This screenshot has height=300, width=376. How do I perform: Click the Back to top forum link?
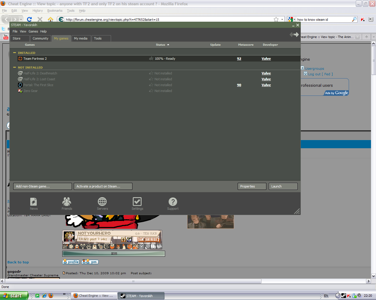point(18,262)
